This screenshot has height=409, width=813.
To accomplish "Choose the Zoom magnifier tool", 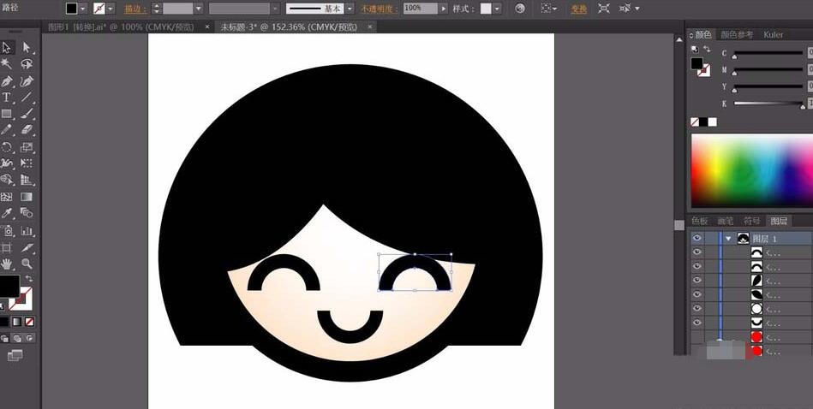I will (27, 264).
